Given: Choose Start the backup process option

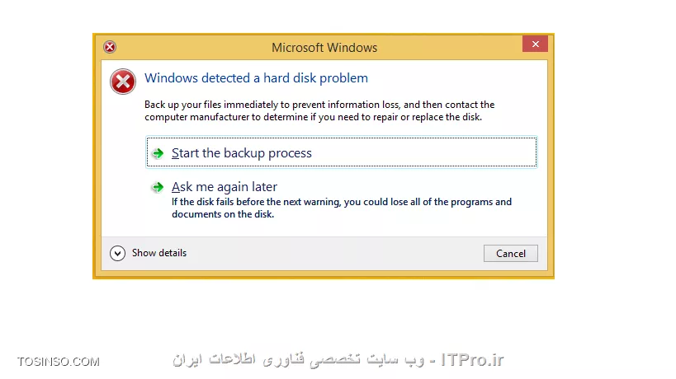Looking at the screenshot, I should pos(342,152).
